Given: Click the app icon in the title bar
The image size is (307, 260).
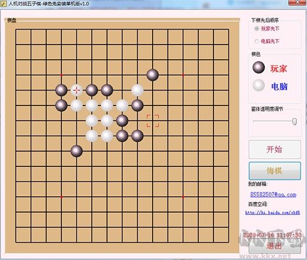Looking at the screenshot, I should pos(4,4).
